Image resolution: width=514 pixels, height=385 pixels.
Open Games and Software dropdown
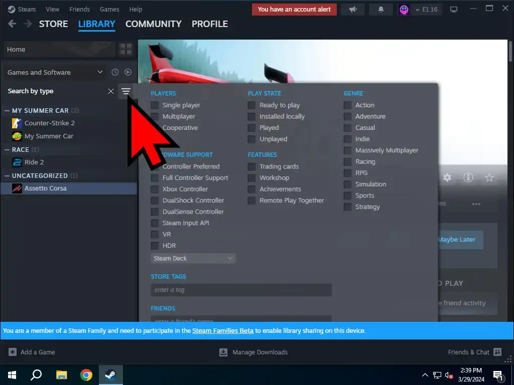click(x=55, y=72)
